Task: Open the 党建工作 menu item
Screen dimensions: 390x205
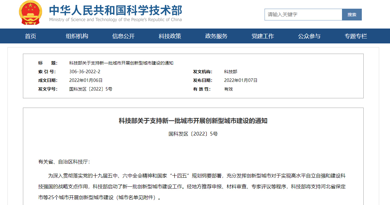Action: pyautogui.click(x=263, y=36)
